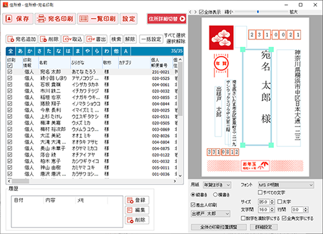Click the 削除 button beside 宛名追加

[50, 39]
